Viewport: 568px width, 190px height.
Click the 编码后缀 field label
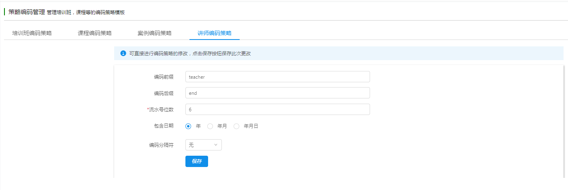click(x=164, y=93)
